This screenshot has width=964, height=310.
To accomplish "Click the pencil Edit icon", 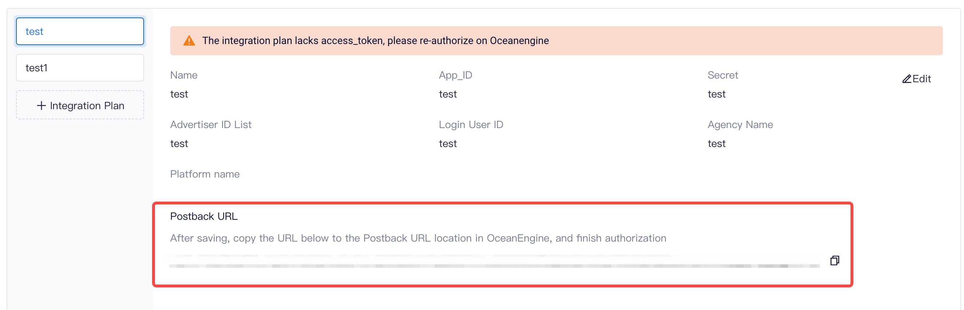I will pyautogui.click(x=906, y=79).
